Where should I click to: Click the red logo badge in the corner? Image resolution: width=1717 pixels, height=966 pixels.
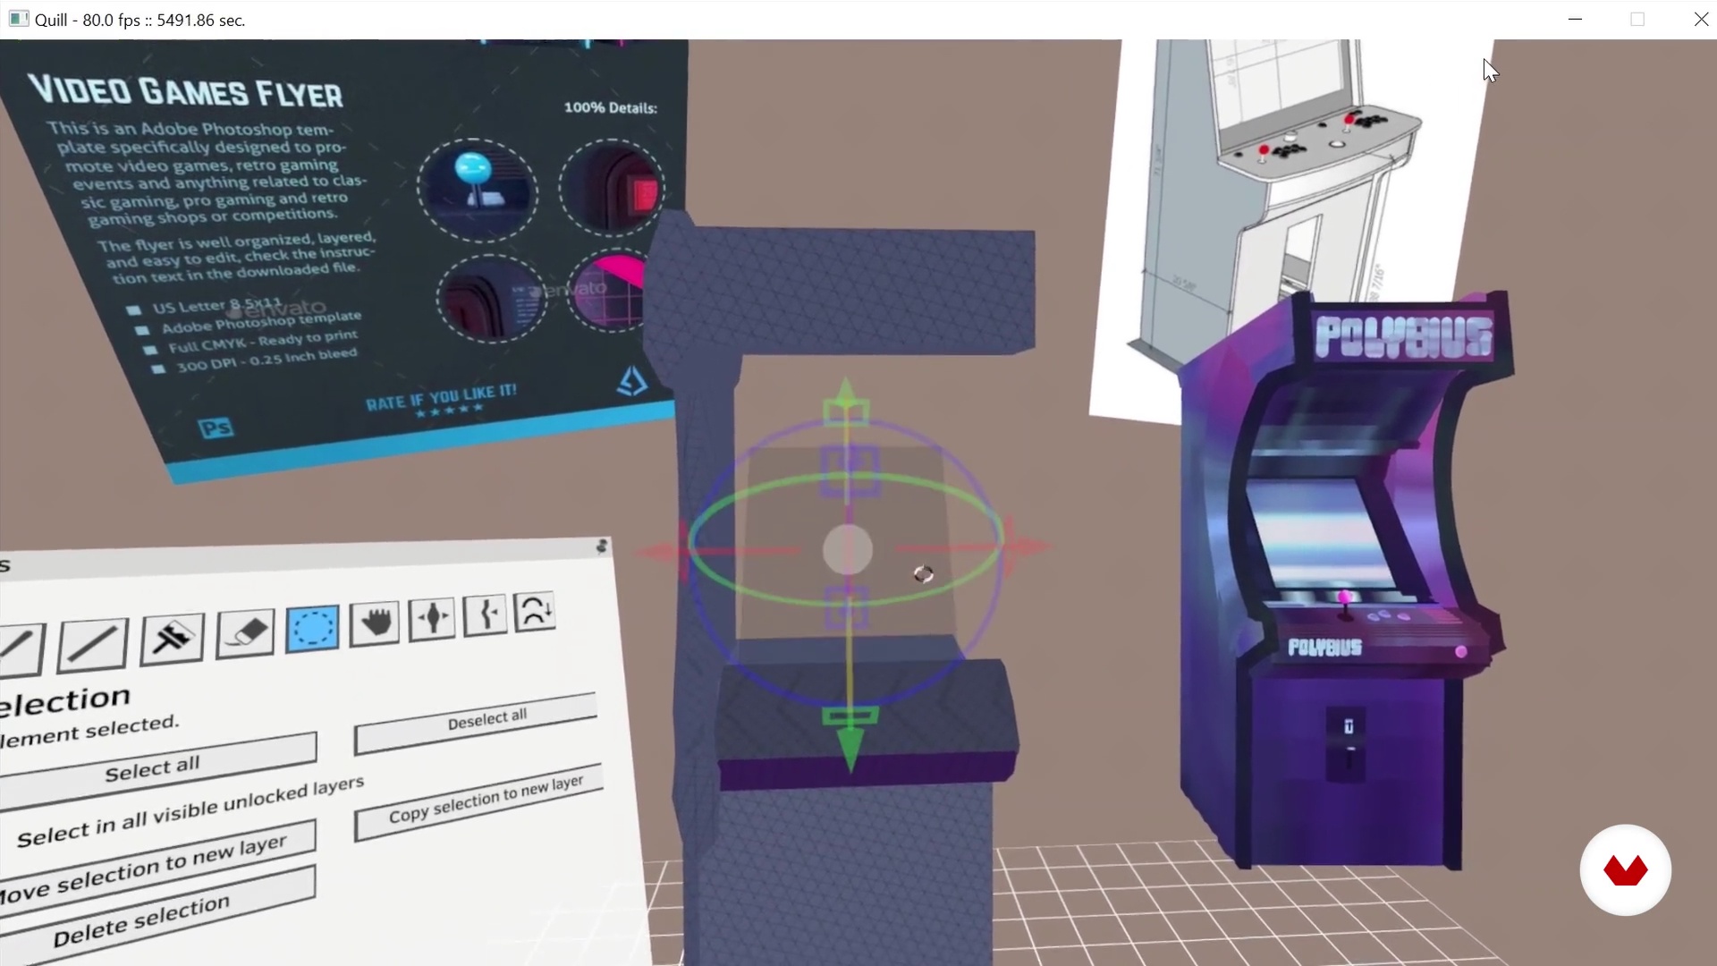(x=1625, y=870)
